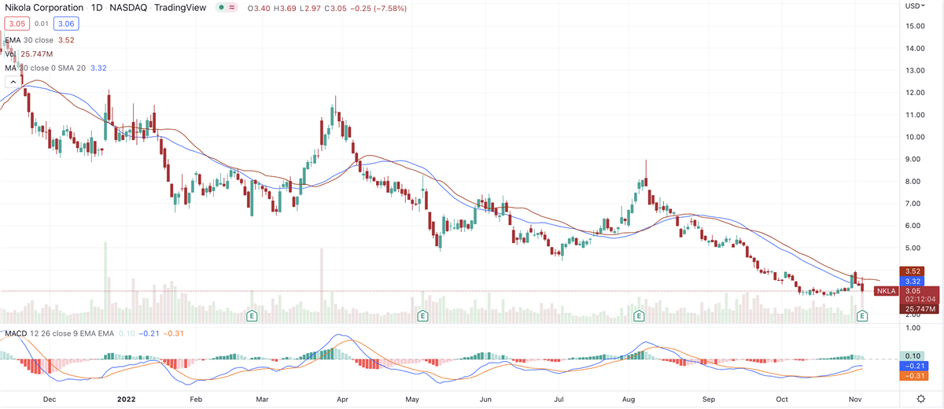Click the L2.97 low value

(x=312, y=8)
